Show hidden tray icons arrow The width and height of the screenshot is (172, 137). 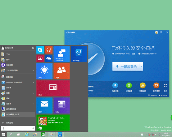pyautogui.click(x=146, y=135)
